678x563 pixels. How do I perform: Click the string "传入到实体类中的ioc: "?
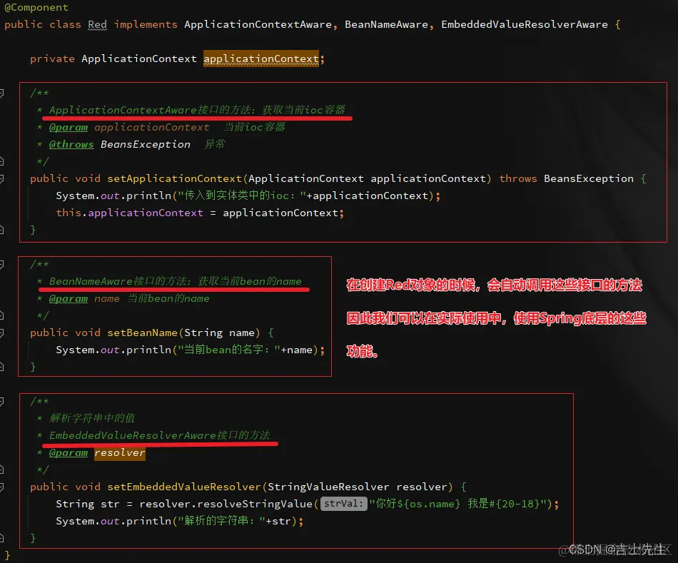242,196
